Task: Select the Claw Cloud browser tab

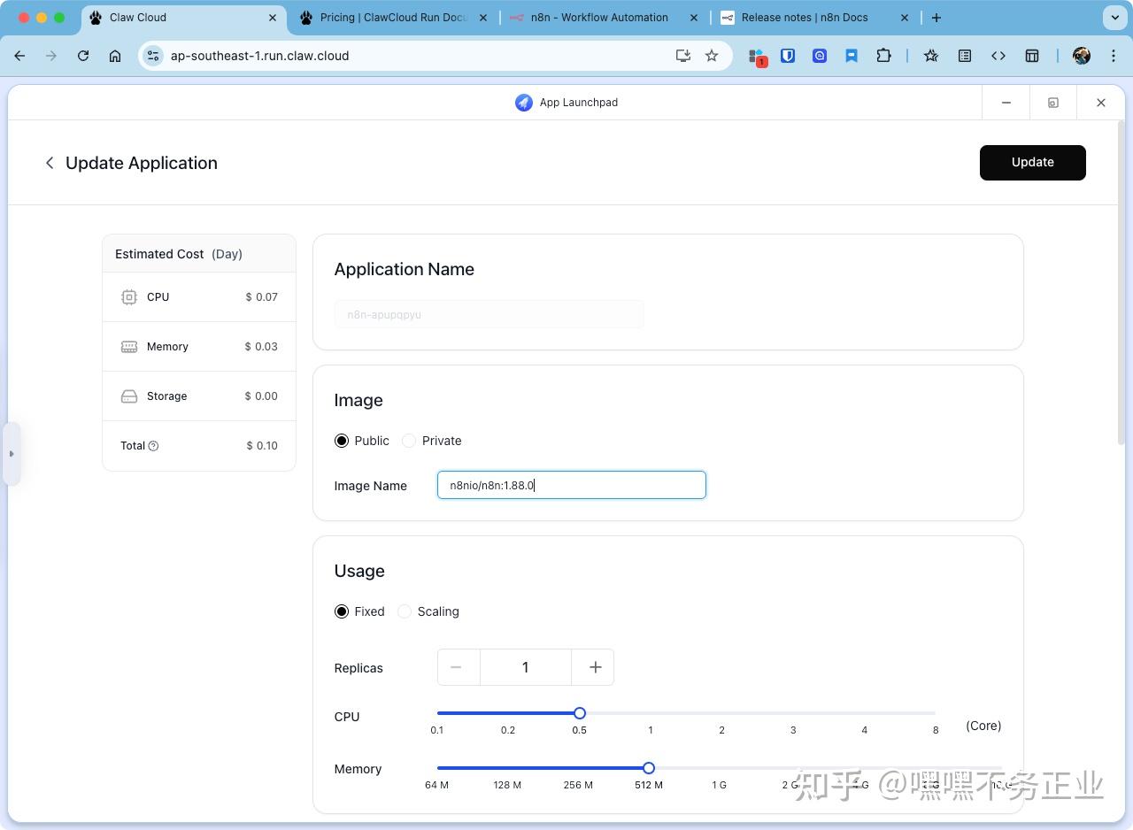Action: point(184,18)
